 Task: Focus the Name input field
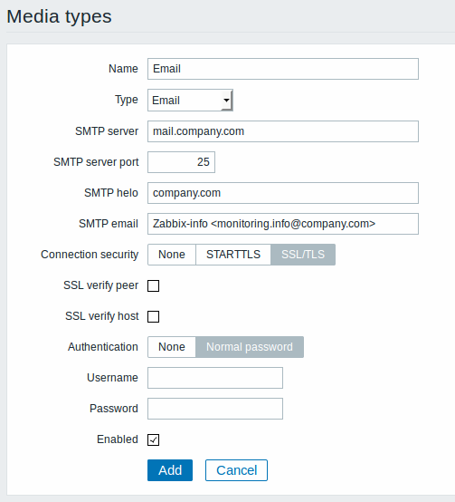[x=283, y=69]
